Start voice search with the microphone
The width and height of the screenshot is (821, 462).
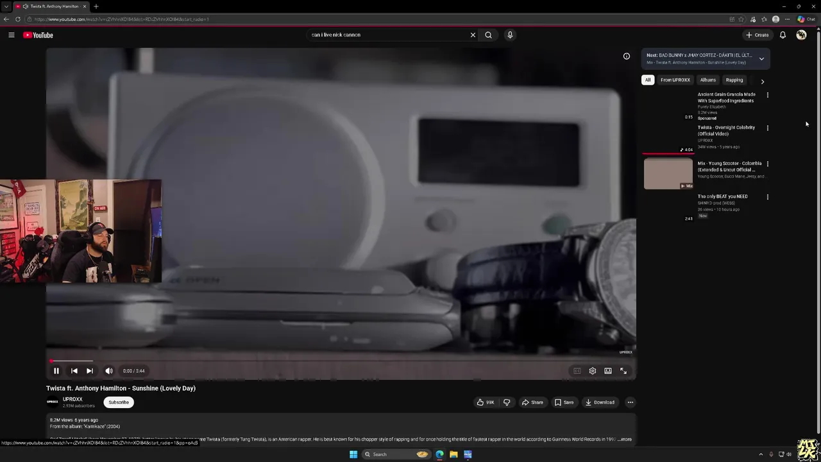[x=510, y=35]
